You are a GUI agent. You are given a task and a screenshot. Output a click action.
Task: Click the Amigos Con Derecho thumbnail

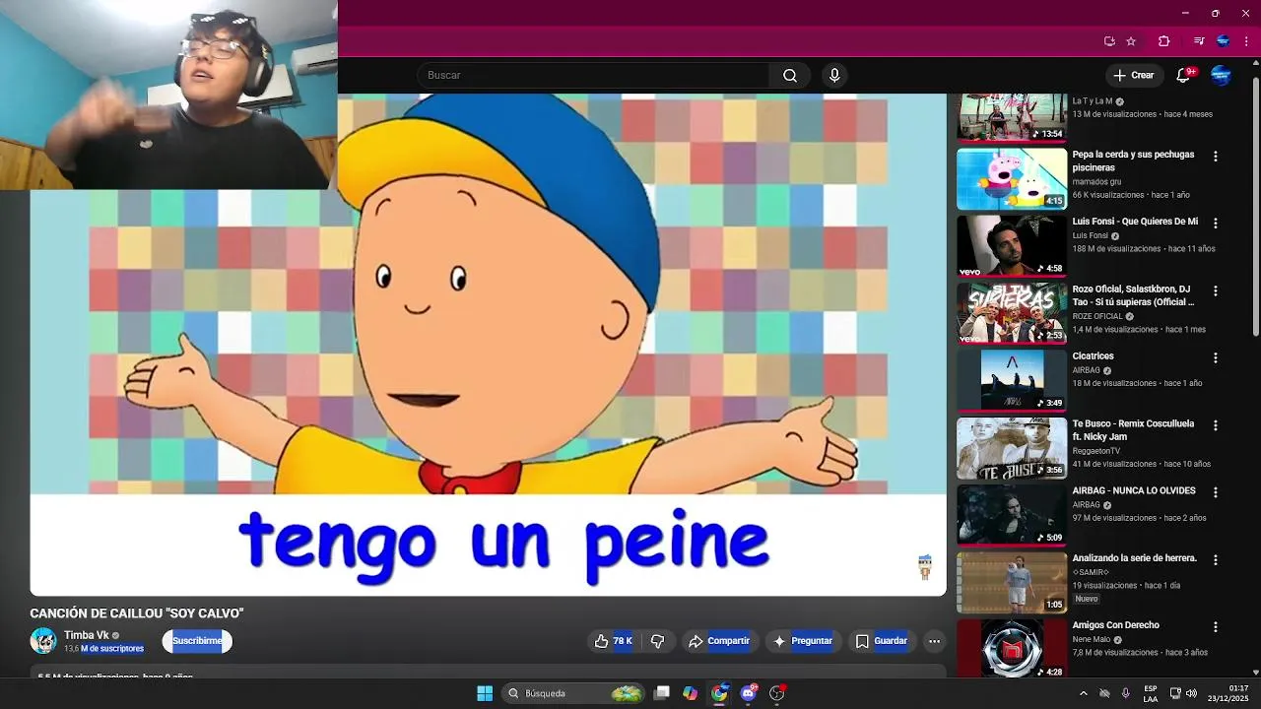pos(1012,648)
